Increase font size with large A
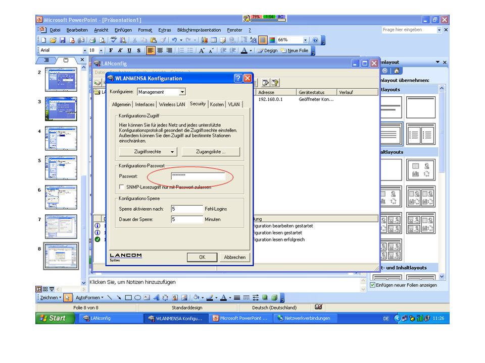The height and width of the screenshot is (363, 485). coord(202,50)
